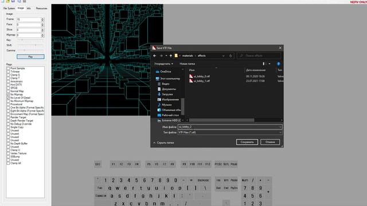Image resolution: width=367 pixels, height=206 pixels.
Task: Click Сохранить to save file
Action: (x=247, y=142)
